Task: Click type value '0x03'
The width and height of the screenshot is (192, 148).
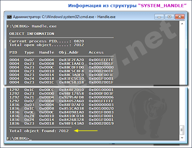Action: (x=29, y=105)
